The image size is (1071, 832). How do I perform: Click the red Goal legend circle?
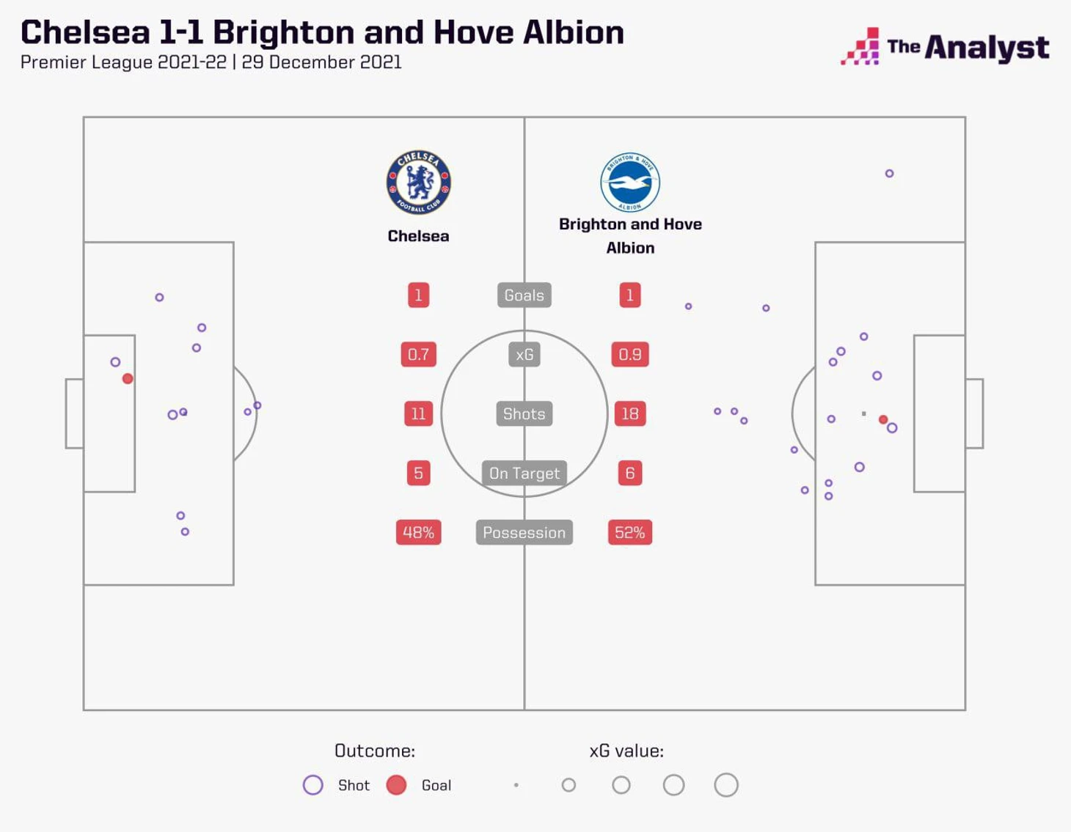pos(397,785)
